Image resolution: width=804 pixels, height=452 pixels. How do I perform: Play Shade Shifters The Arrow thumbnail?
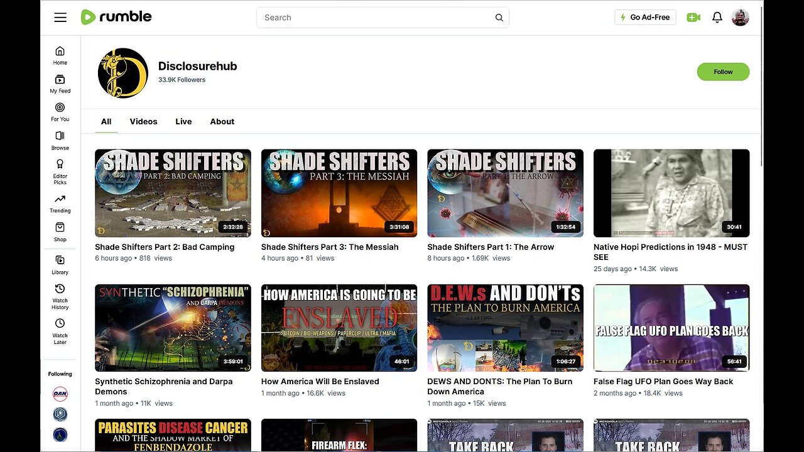pyautogui.click(x=505, y=193)
